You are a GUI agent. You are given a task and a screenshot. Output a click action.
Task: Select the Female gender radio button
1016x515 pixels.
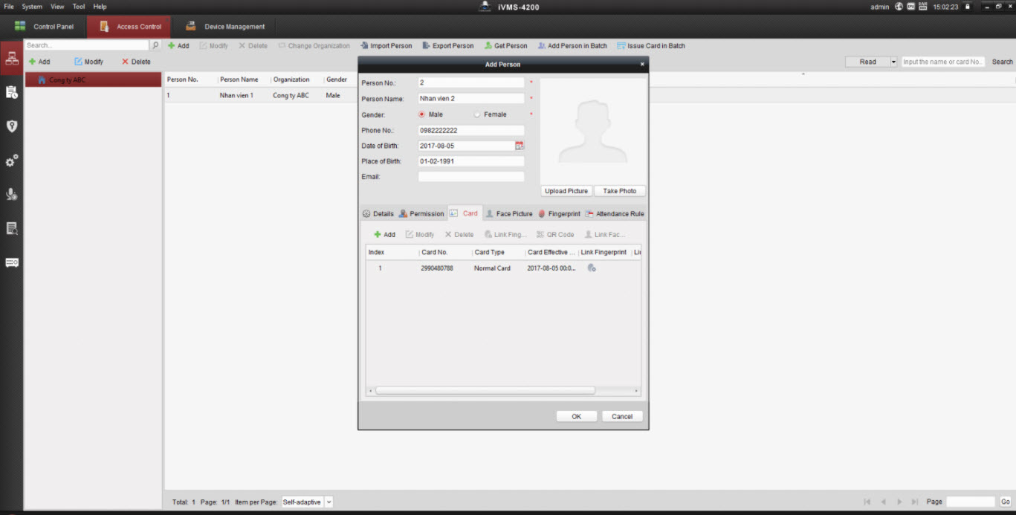click(x=477, y=114)
